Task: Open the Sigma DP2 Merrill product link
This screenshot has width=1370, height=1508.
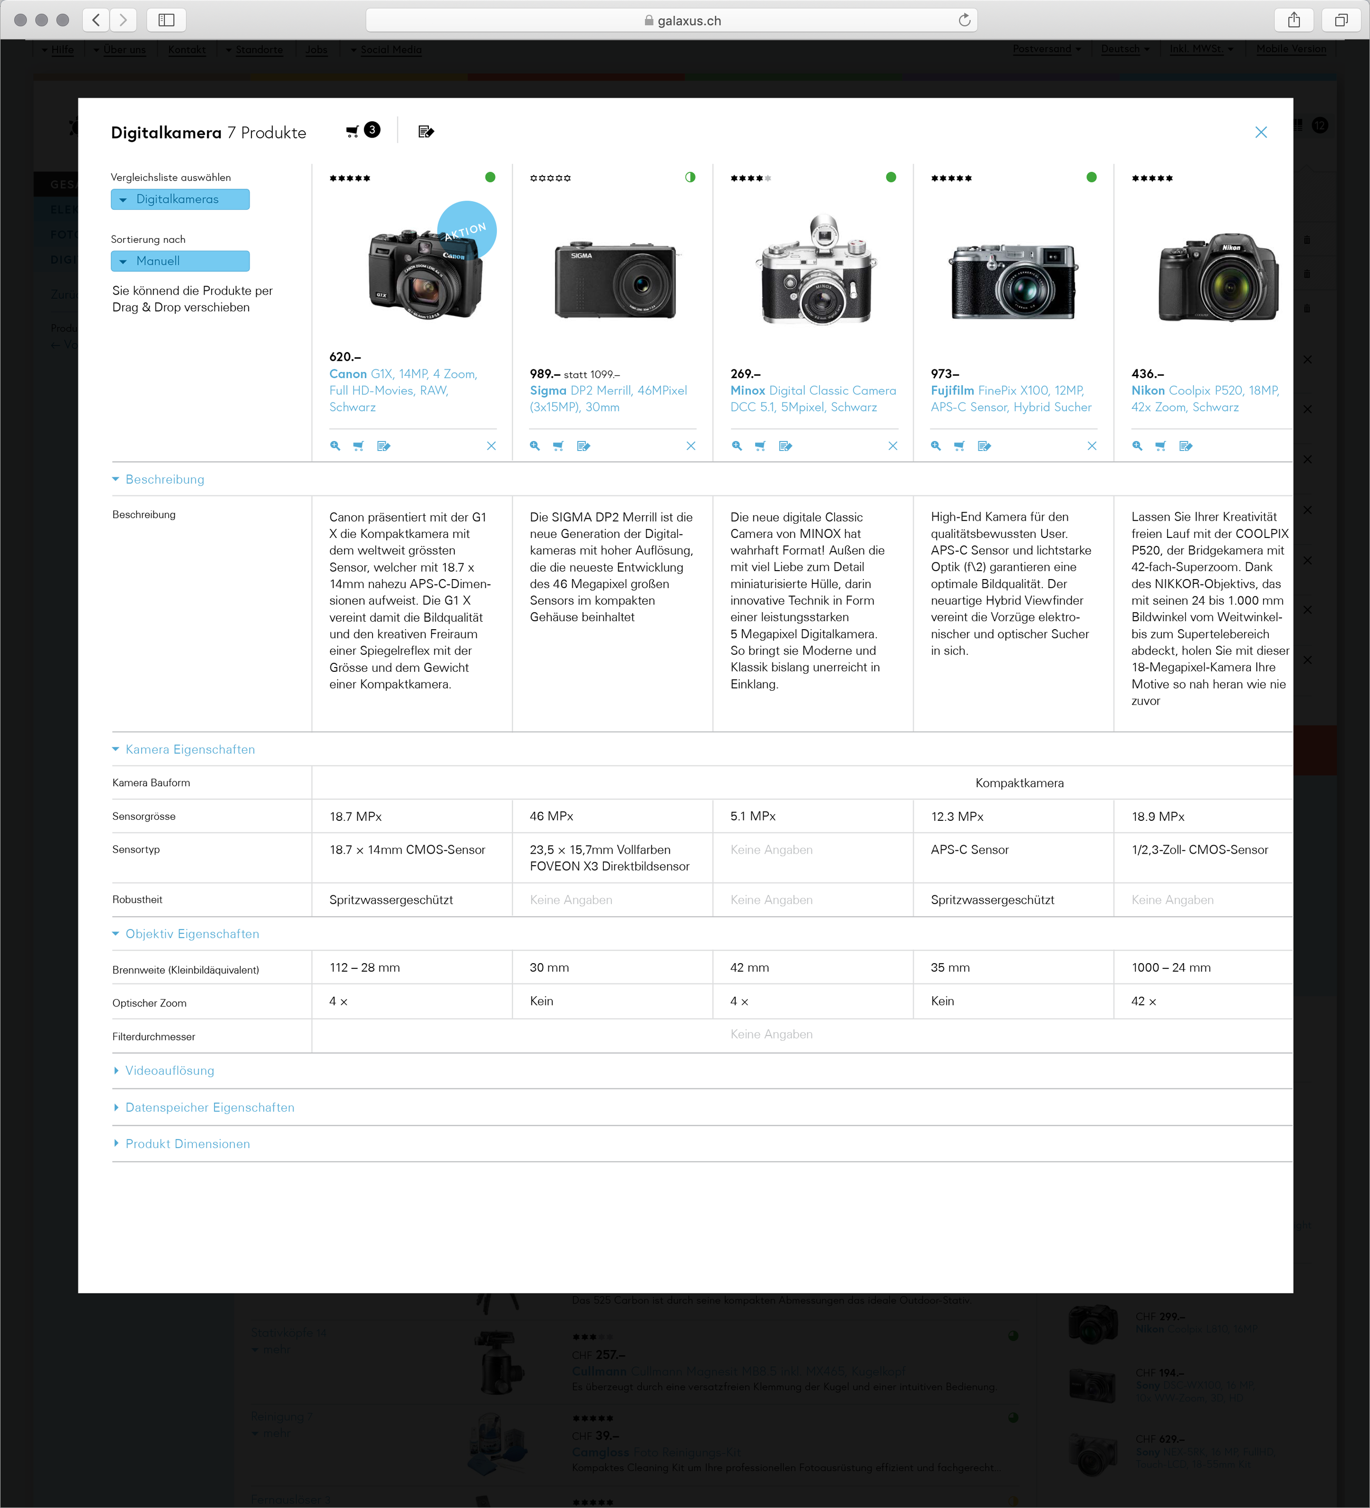Action: click(608, 399)
